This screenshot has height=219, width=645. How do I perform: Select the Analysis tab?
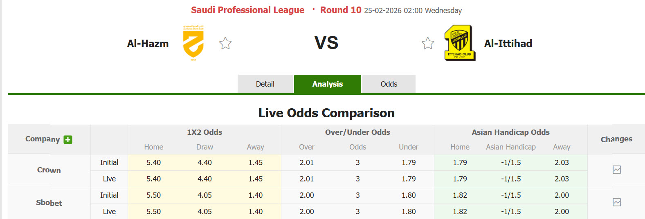pos(327,84)
